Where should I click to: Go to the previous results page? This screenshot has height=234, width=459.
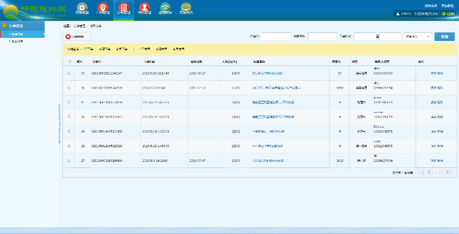(425, 173)
